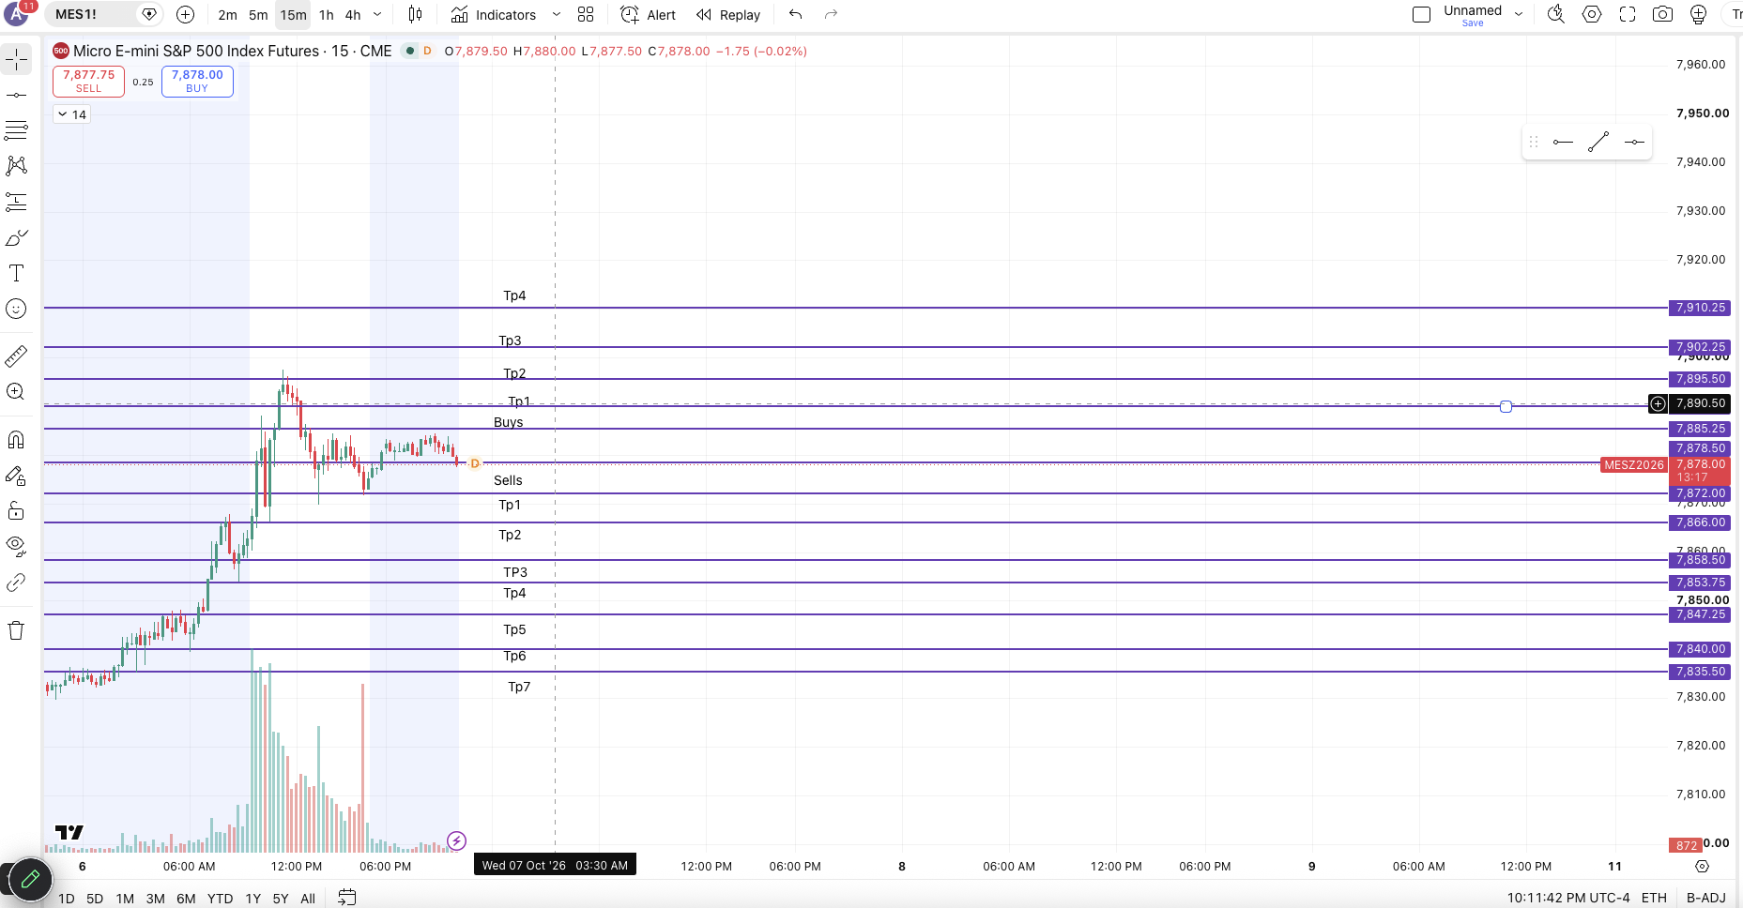
Task: Open the Indicators dialog
Action: [x=494, y=15]
